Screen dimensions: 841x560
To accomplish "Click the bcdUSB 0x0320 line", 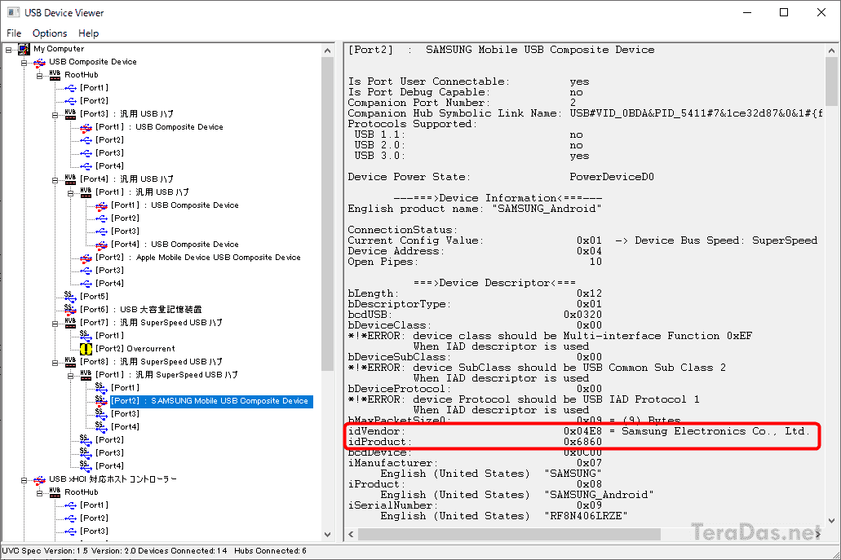I will (x=475, y=315).
